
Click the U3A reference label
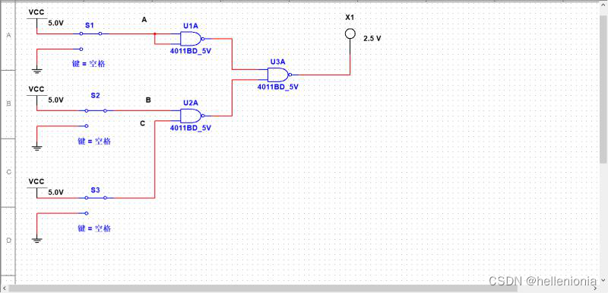click(277, 62)
